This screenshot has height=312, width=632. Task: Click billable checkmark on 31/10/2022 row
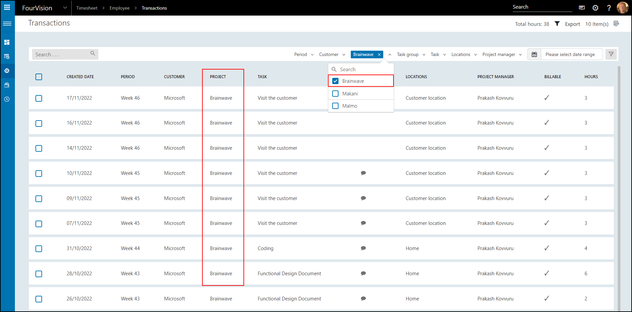(x=547, y=248)
